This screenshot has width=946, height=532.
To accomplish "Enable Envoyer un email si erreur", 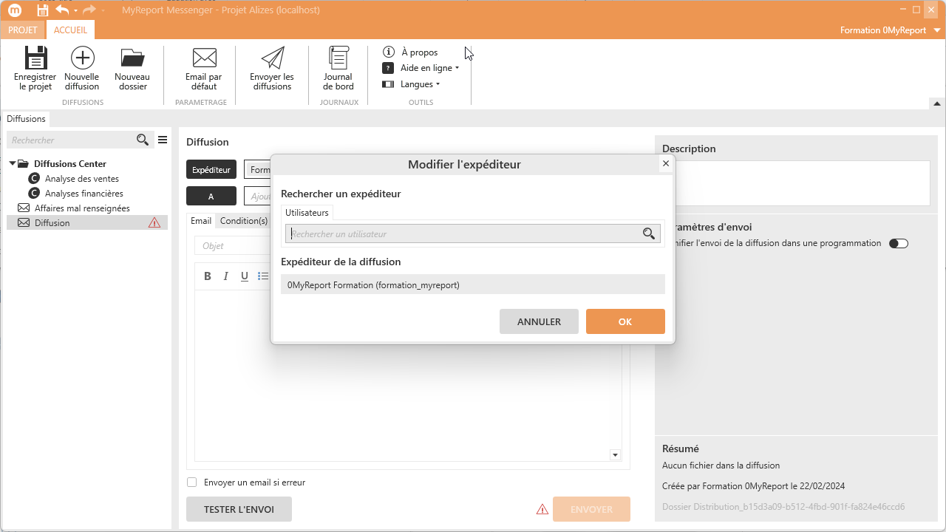I will 192,482.
